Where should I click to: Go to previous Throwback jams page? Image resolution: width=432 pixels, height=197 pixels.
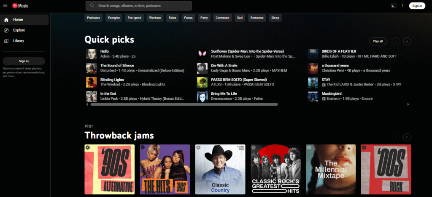click(396, 137)
